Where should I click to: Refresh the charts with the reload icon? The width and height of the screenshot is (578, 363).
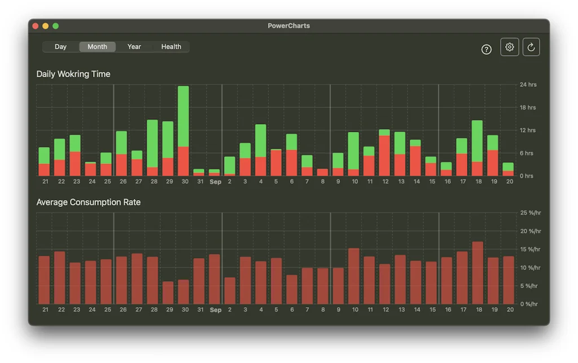point(531,47)
